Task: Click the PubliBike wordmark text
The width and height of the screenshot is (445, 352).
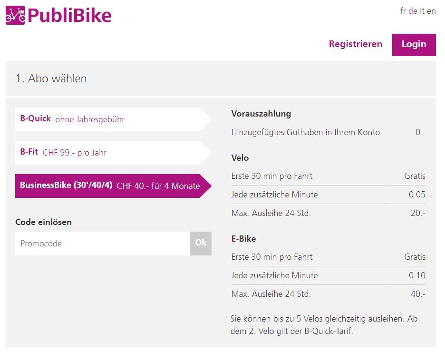Action: tap(69, 15)
